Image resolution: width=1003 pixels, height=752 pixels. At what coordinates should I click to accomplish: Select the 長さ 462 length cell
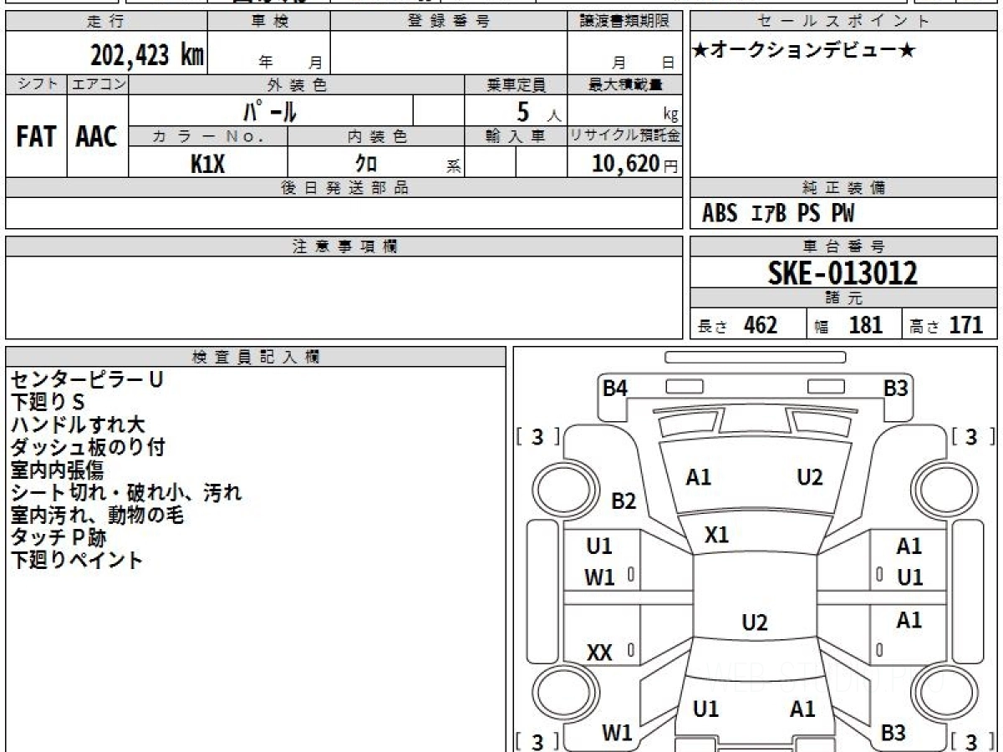pos(748,324)
